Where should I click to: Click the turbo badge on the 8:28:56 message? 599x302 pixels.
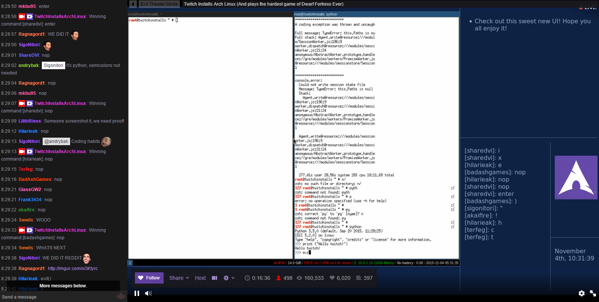(29, 17)
